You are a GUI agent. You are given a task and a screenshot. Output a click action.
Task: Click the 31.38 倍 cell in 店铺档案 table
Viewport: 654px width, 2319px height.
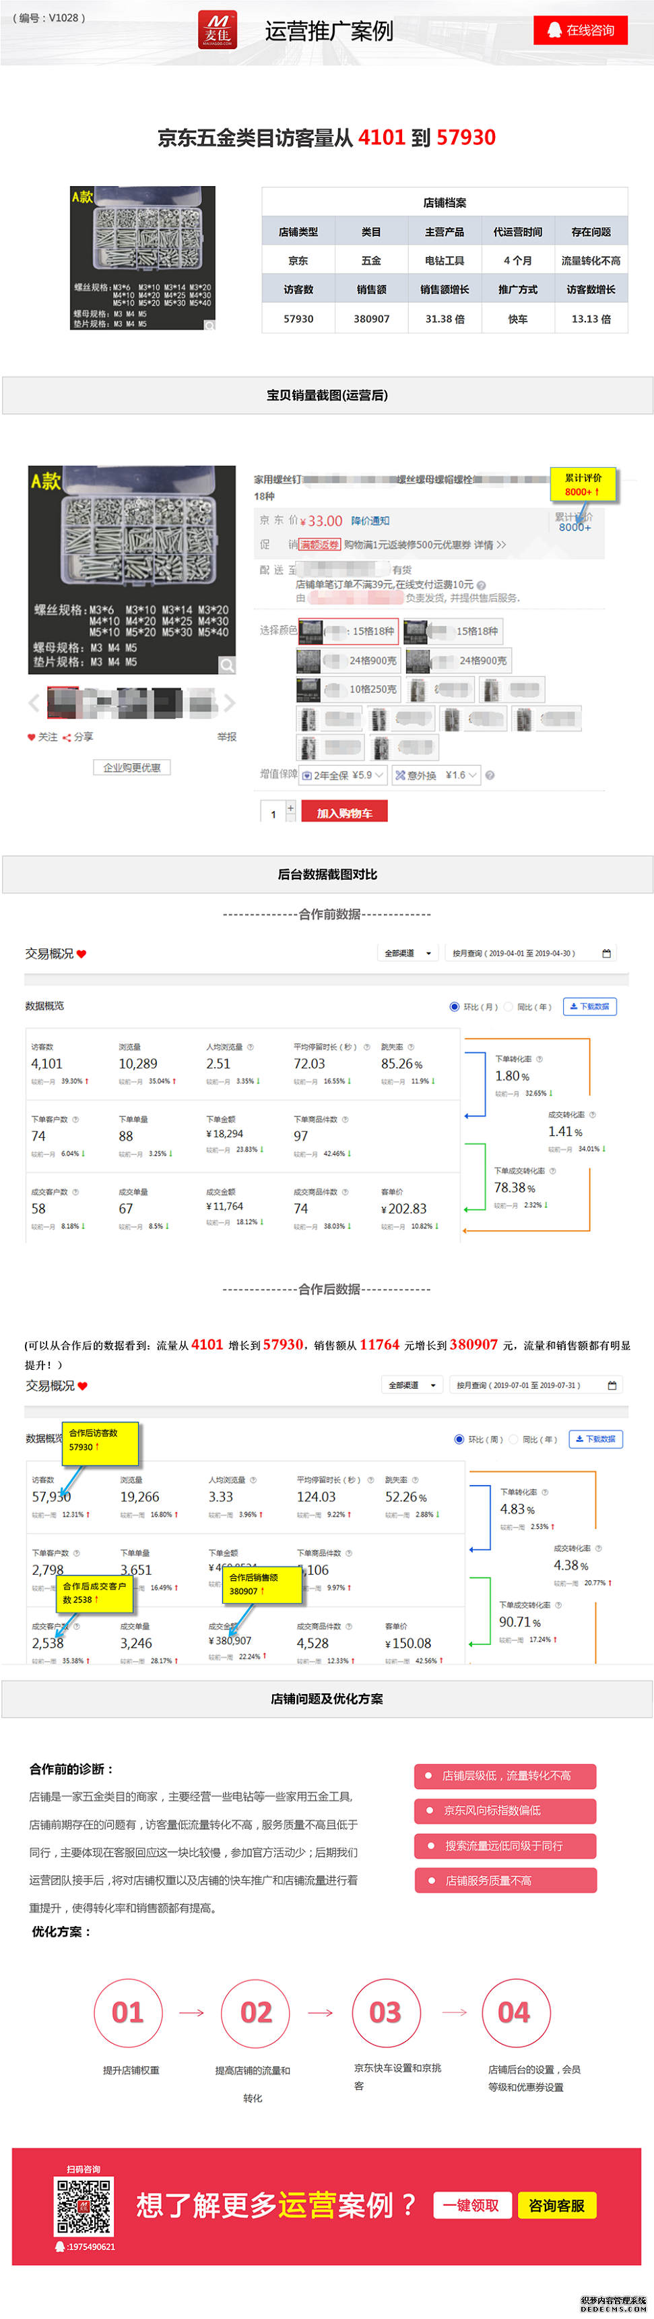coord(445,319)
